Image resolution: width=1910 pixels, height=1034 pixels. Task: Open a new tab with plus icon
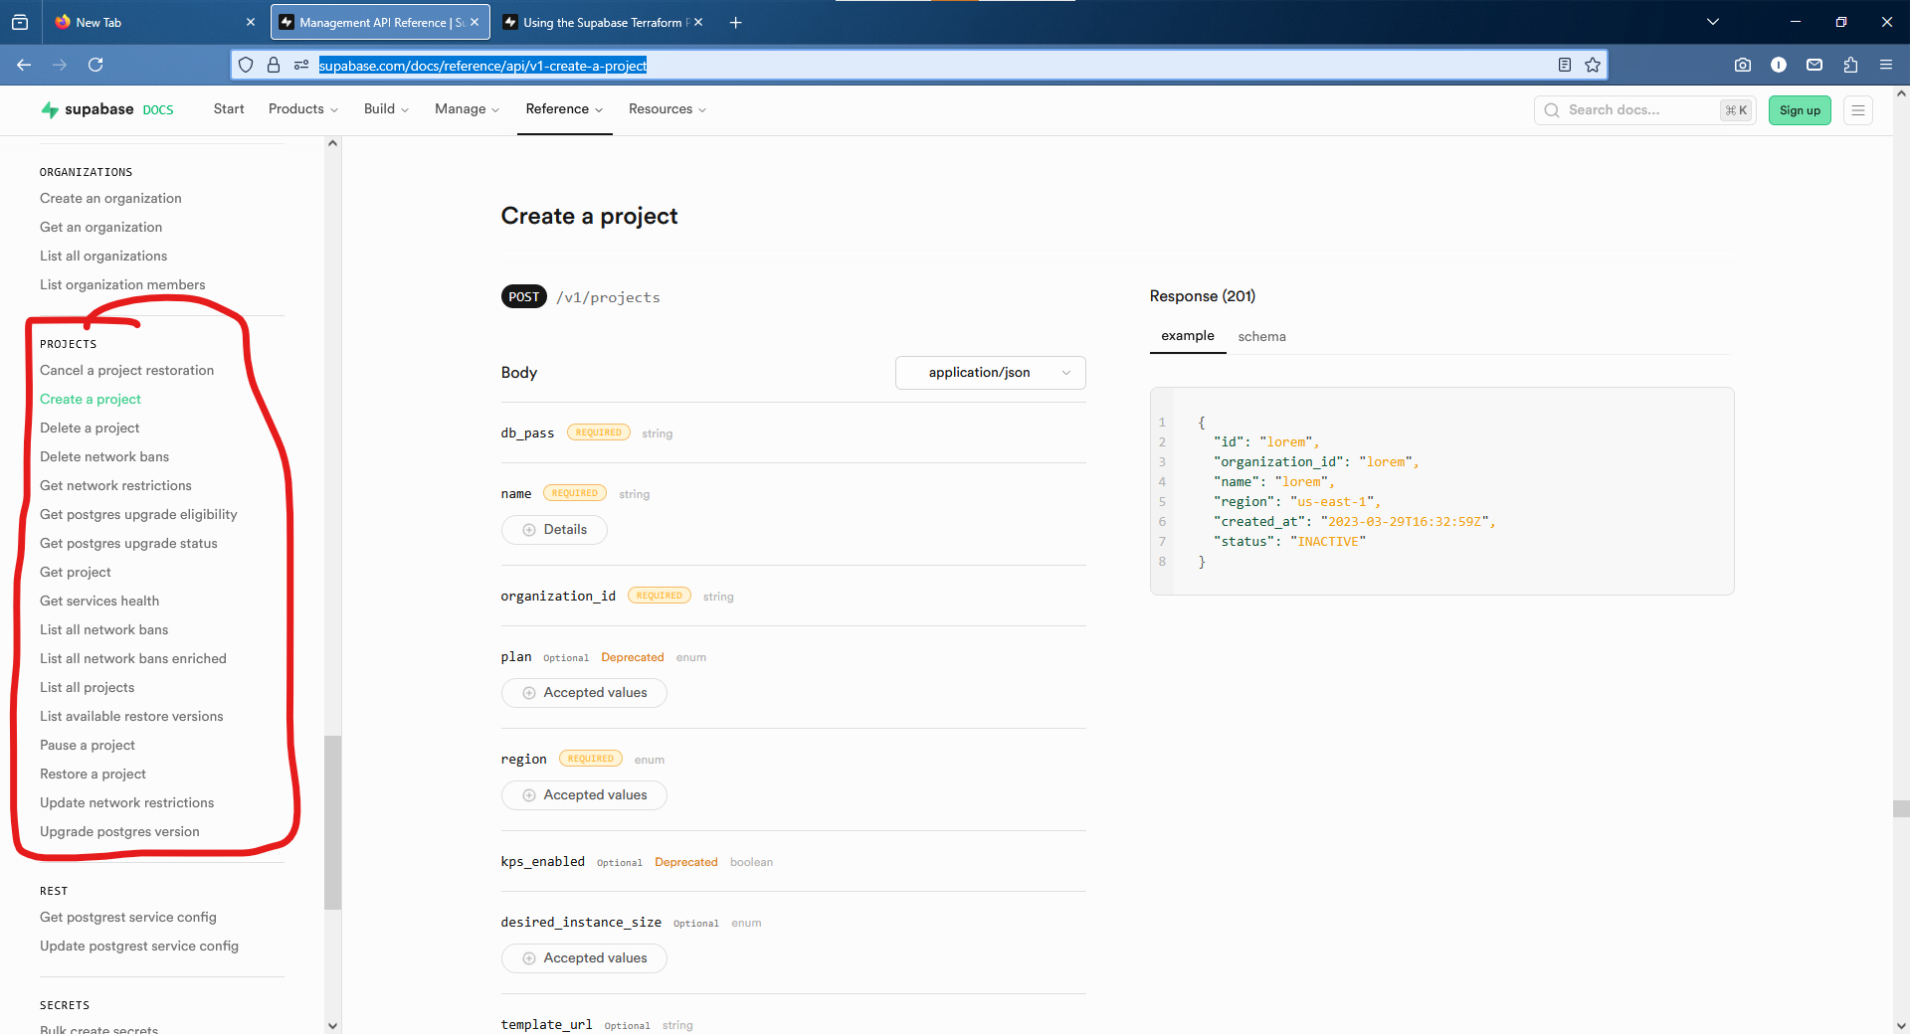tap(736, 22)
